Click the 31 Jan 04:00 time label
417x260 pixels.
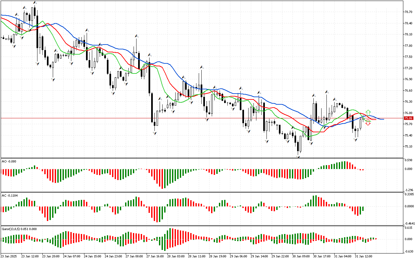tap(343, 256)
